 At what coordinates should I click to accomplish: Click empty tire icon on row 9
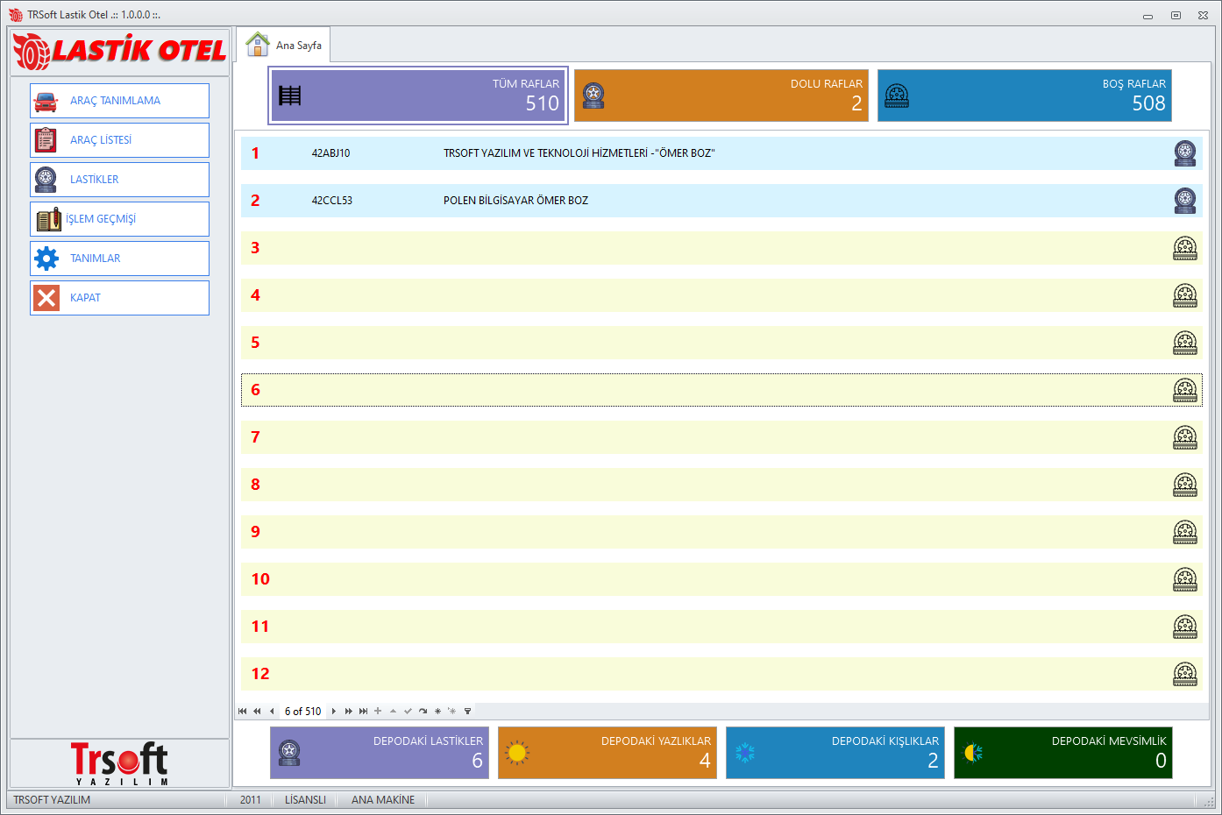(1185, 532)
